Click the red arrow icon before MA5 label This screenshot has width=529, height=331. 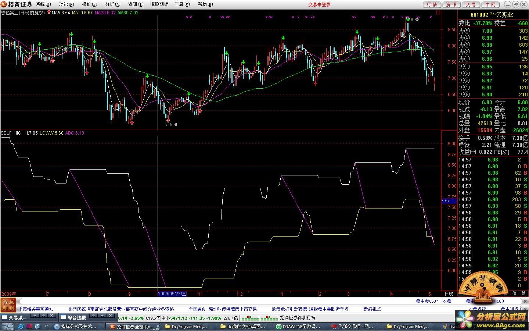point(49,13)
